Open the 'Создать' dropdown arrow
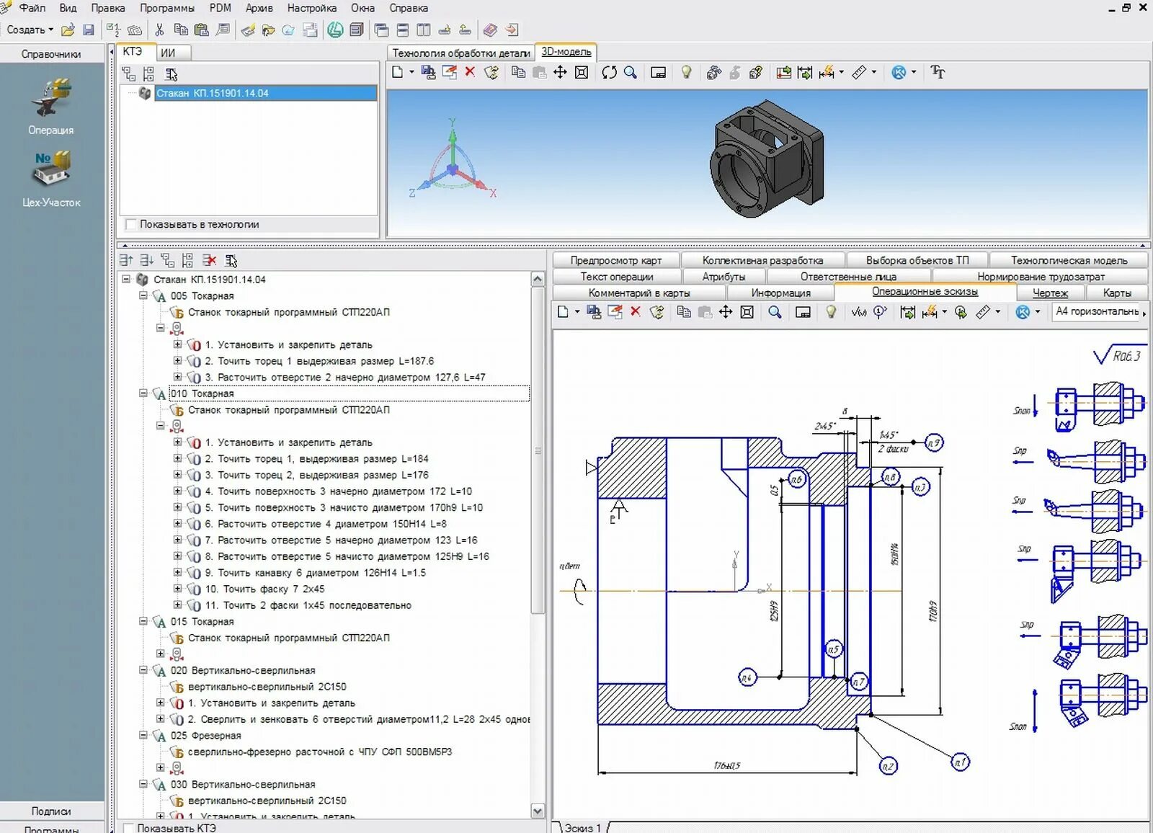The height and width of the screenshot is (833, 1153). point(50,30)
